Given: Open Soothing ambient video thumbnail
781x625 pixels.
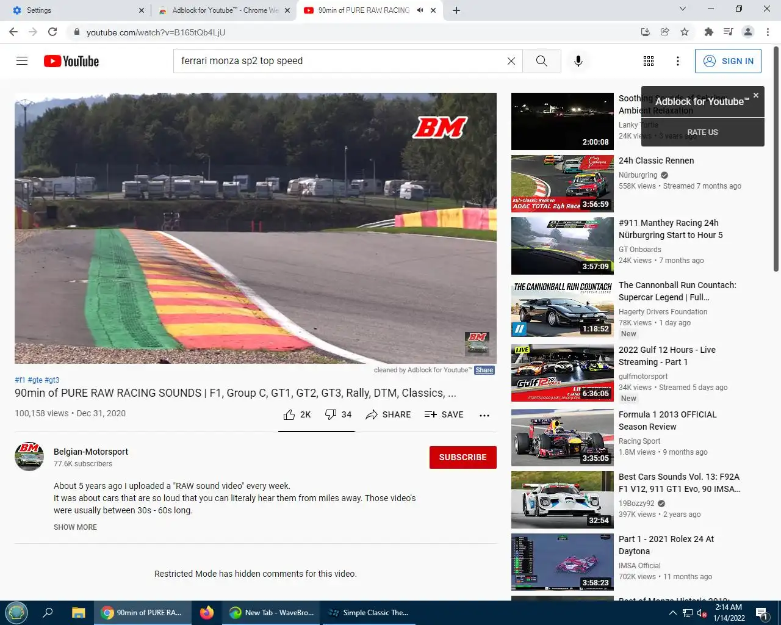Looking at the screenshot, I should [x=563, y=121].
